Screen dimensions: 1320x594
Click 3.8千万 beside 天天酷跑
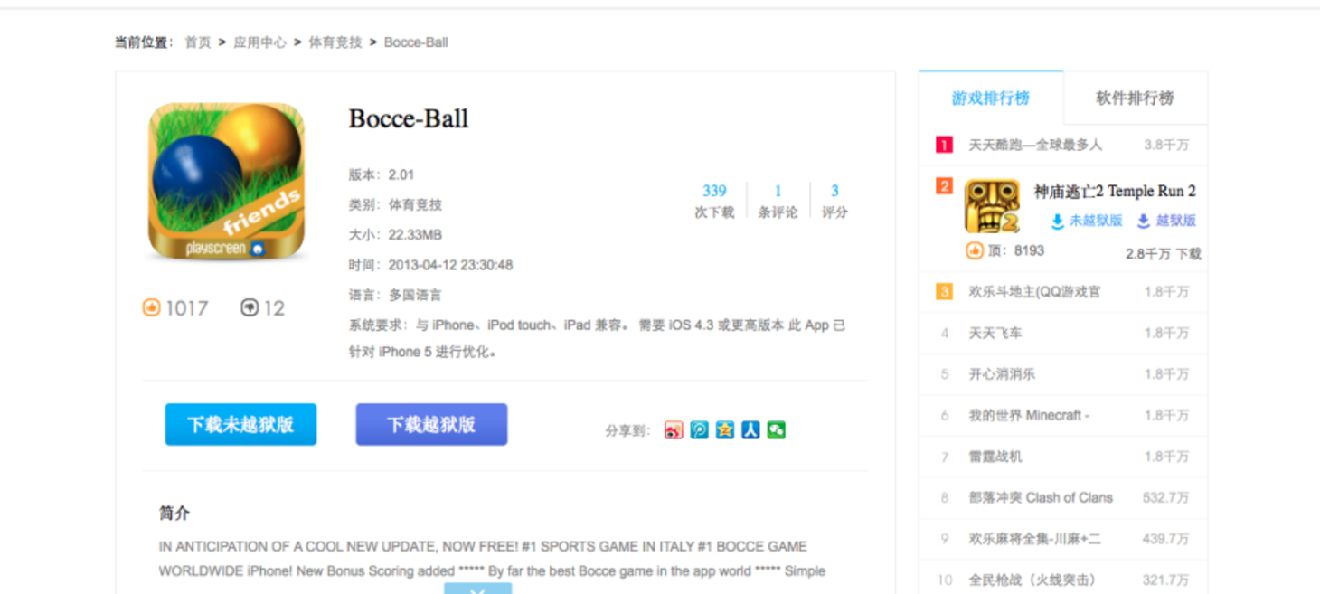click(1166, 145)
